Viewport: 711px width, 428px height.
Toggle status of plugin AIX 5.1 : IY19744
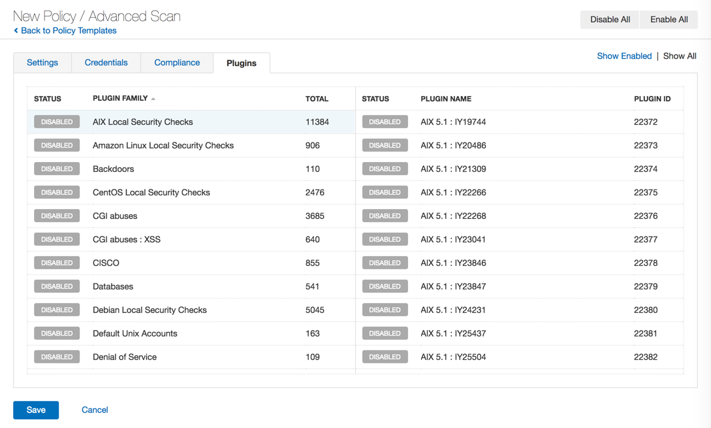(x=385, y=122)
